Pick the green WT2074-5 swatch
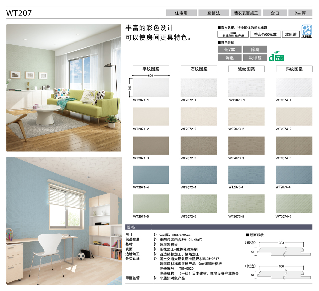 point(294,204)
